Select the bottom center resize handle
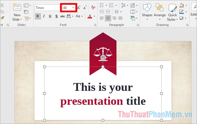The width and height of the screenshot is (197, 124). [103, 120]
